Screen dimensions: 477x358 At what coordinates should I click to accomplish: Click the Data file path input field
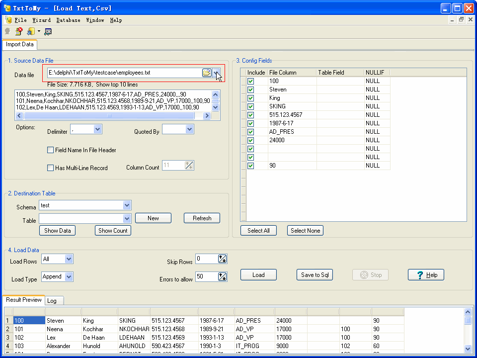[x=124, y=73]
